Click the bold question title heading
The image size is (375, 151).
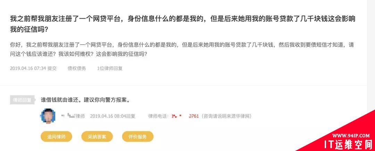click(x=183, y=24)
